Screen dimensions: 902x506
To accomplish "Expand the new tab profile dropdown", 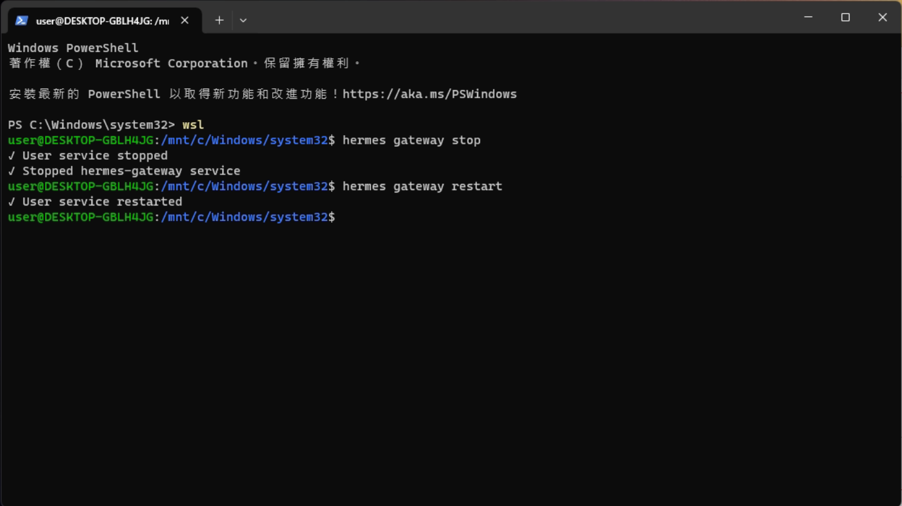I will [243, 20].
